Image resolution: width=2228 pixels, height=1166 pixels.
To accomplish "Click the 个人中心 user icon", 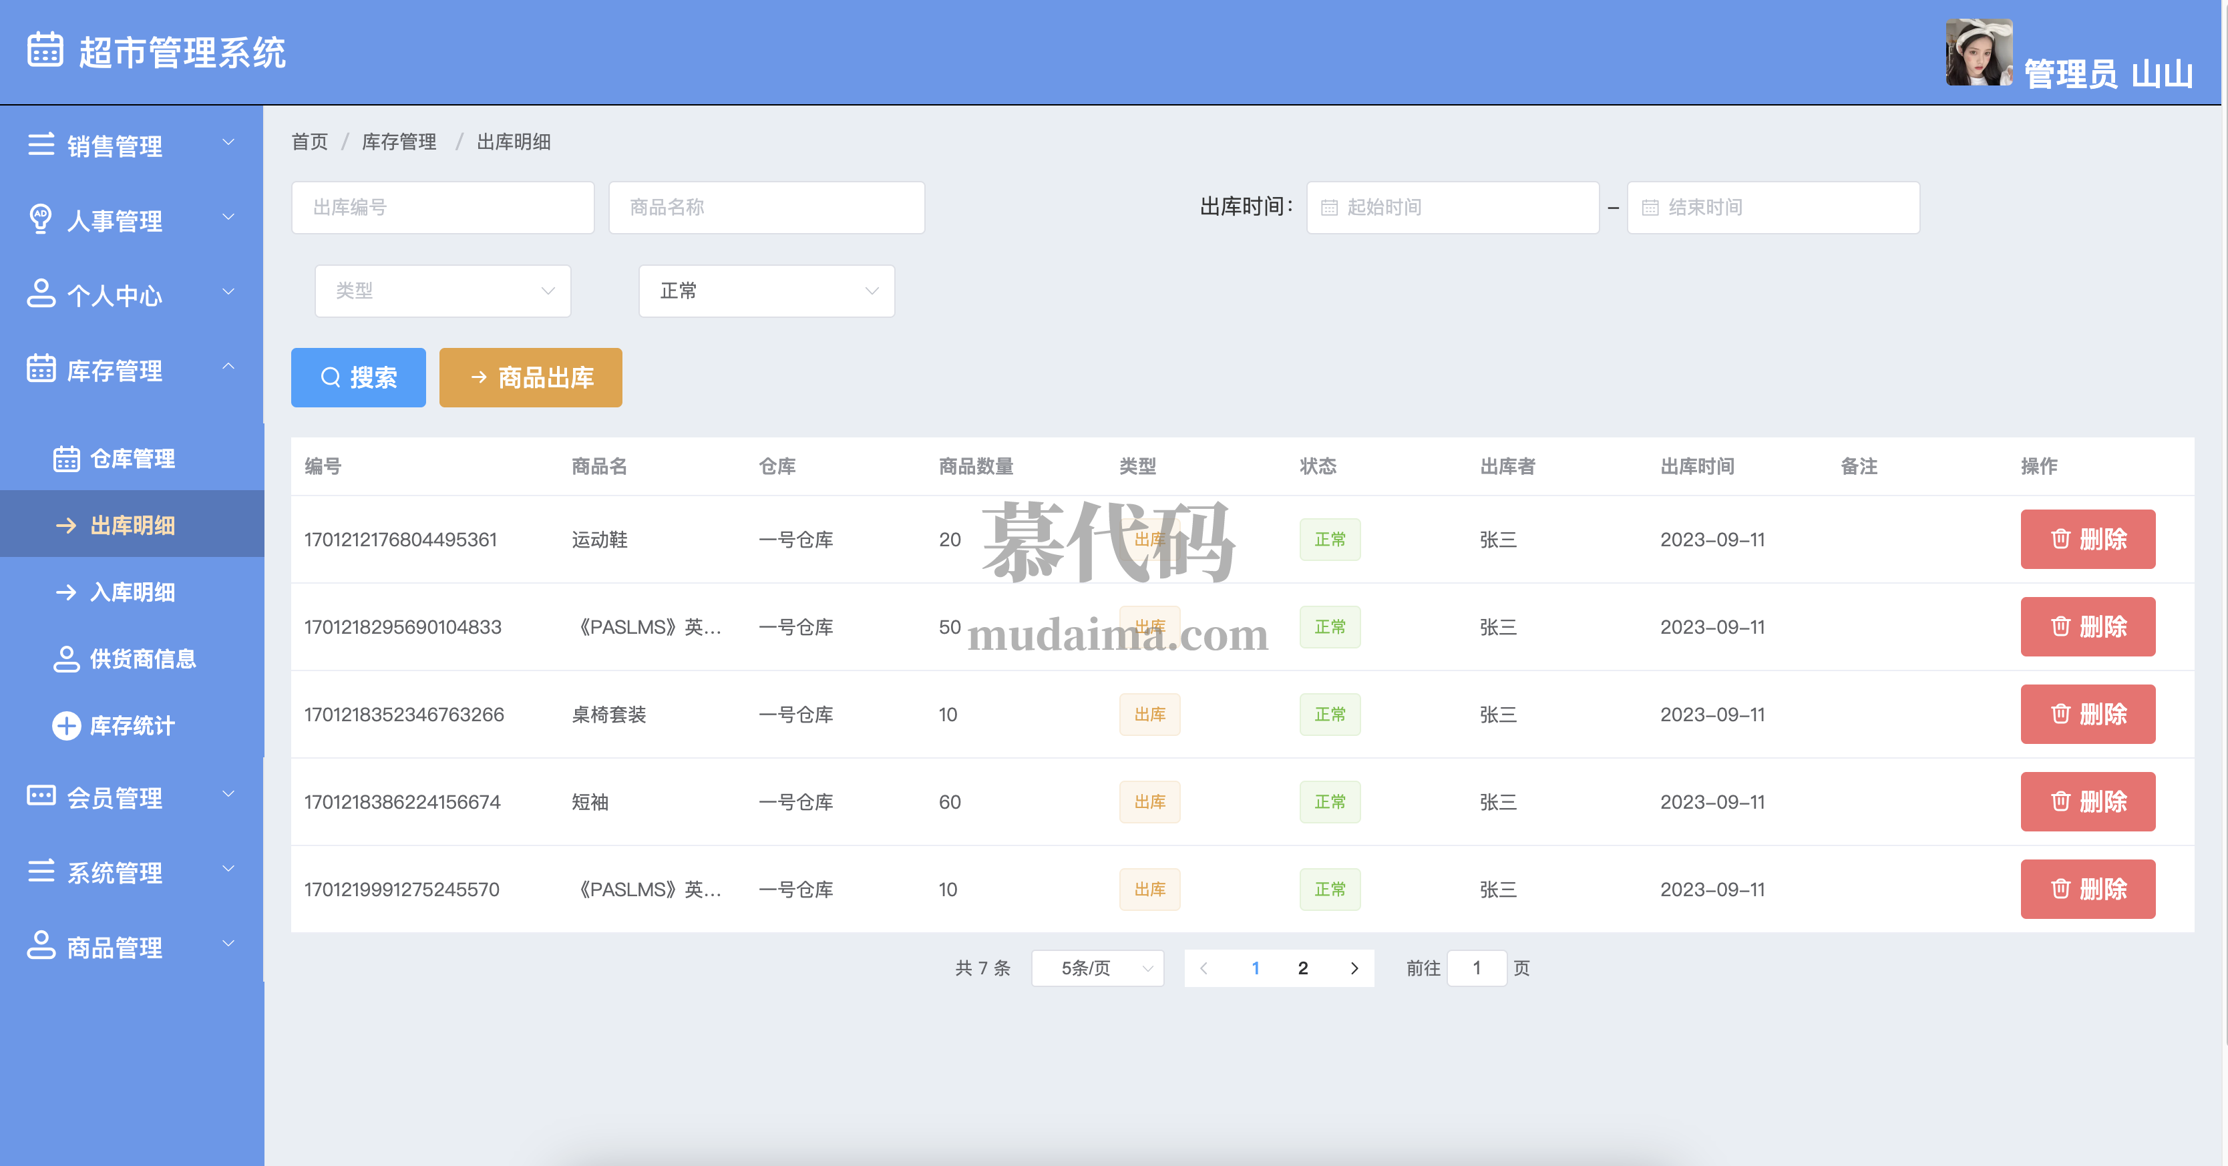I will tap(41, 293).
